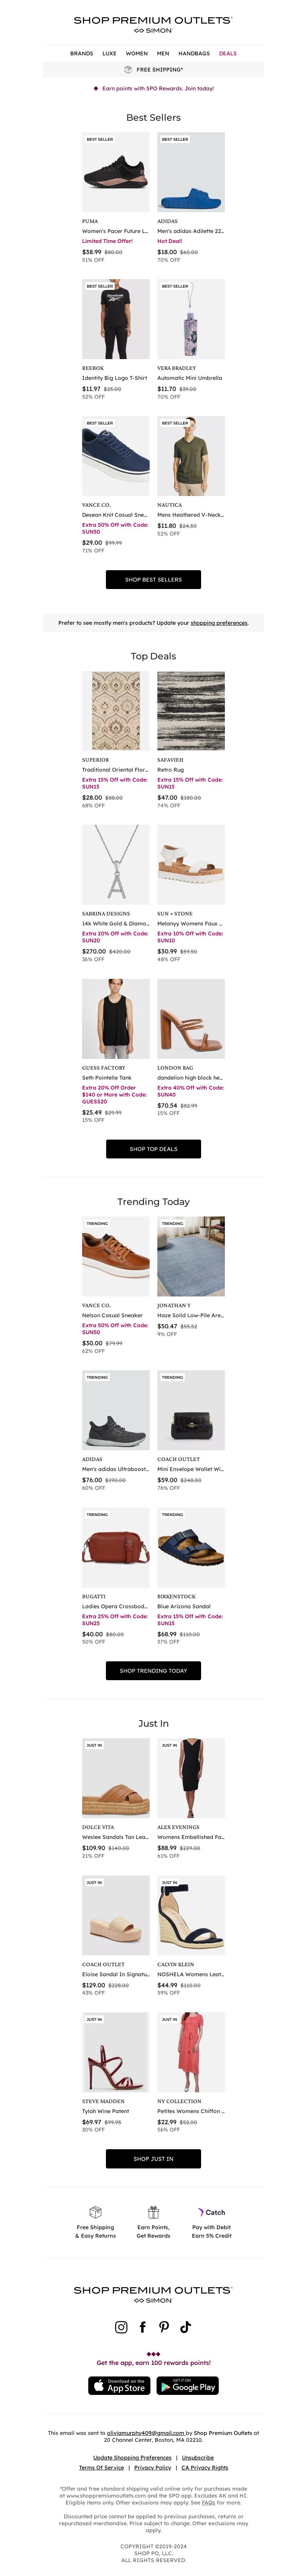Click the SHOP BEST SELLERS button
Image resolution: width=307 pixels, height=2576 pixels.
[153, 579]
